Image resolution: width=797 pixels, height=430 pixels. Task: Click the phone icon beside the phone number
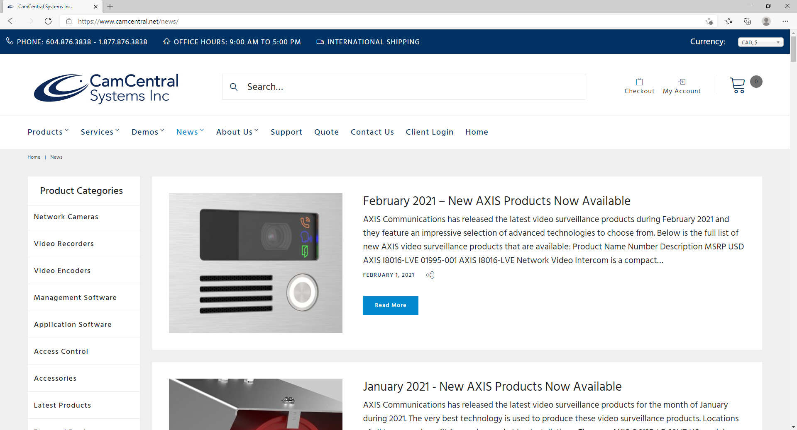point(9,41)
